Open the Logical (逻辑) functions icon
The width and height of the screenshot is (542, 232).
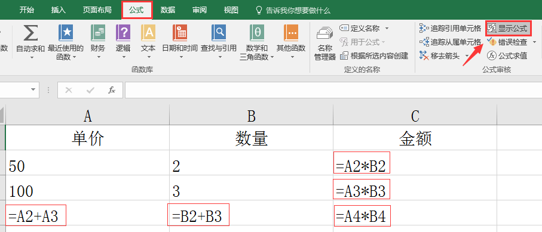[123, 33]
